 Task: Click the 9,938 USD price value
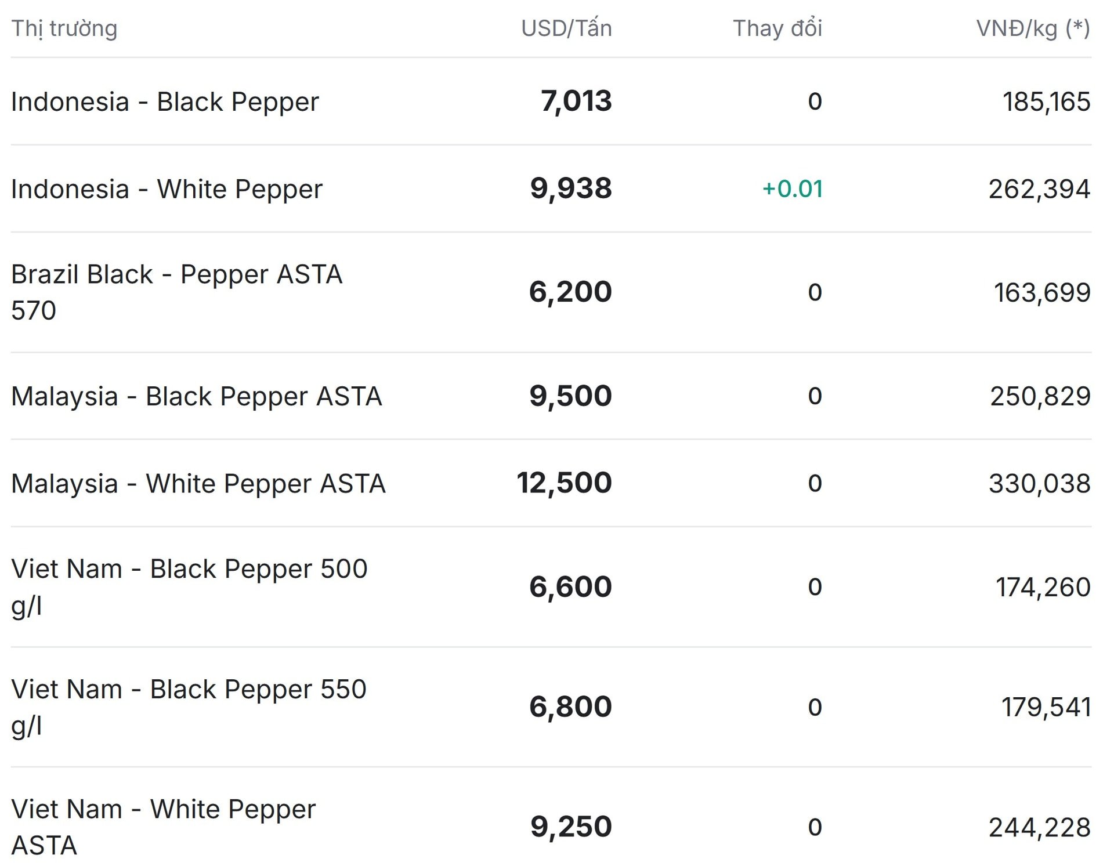(x=571, y=189)
